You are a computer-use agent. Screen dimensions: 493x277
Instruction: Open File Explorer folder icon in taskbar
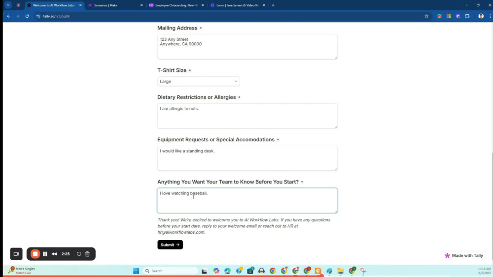click(341, 271)
